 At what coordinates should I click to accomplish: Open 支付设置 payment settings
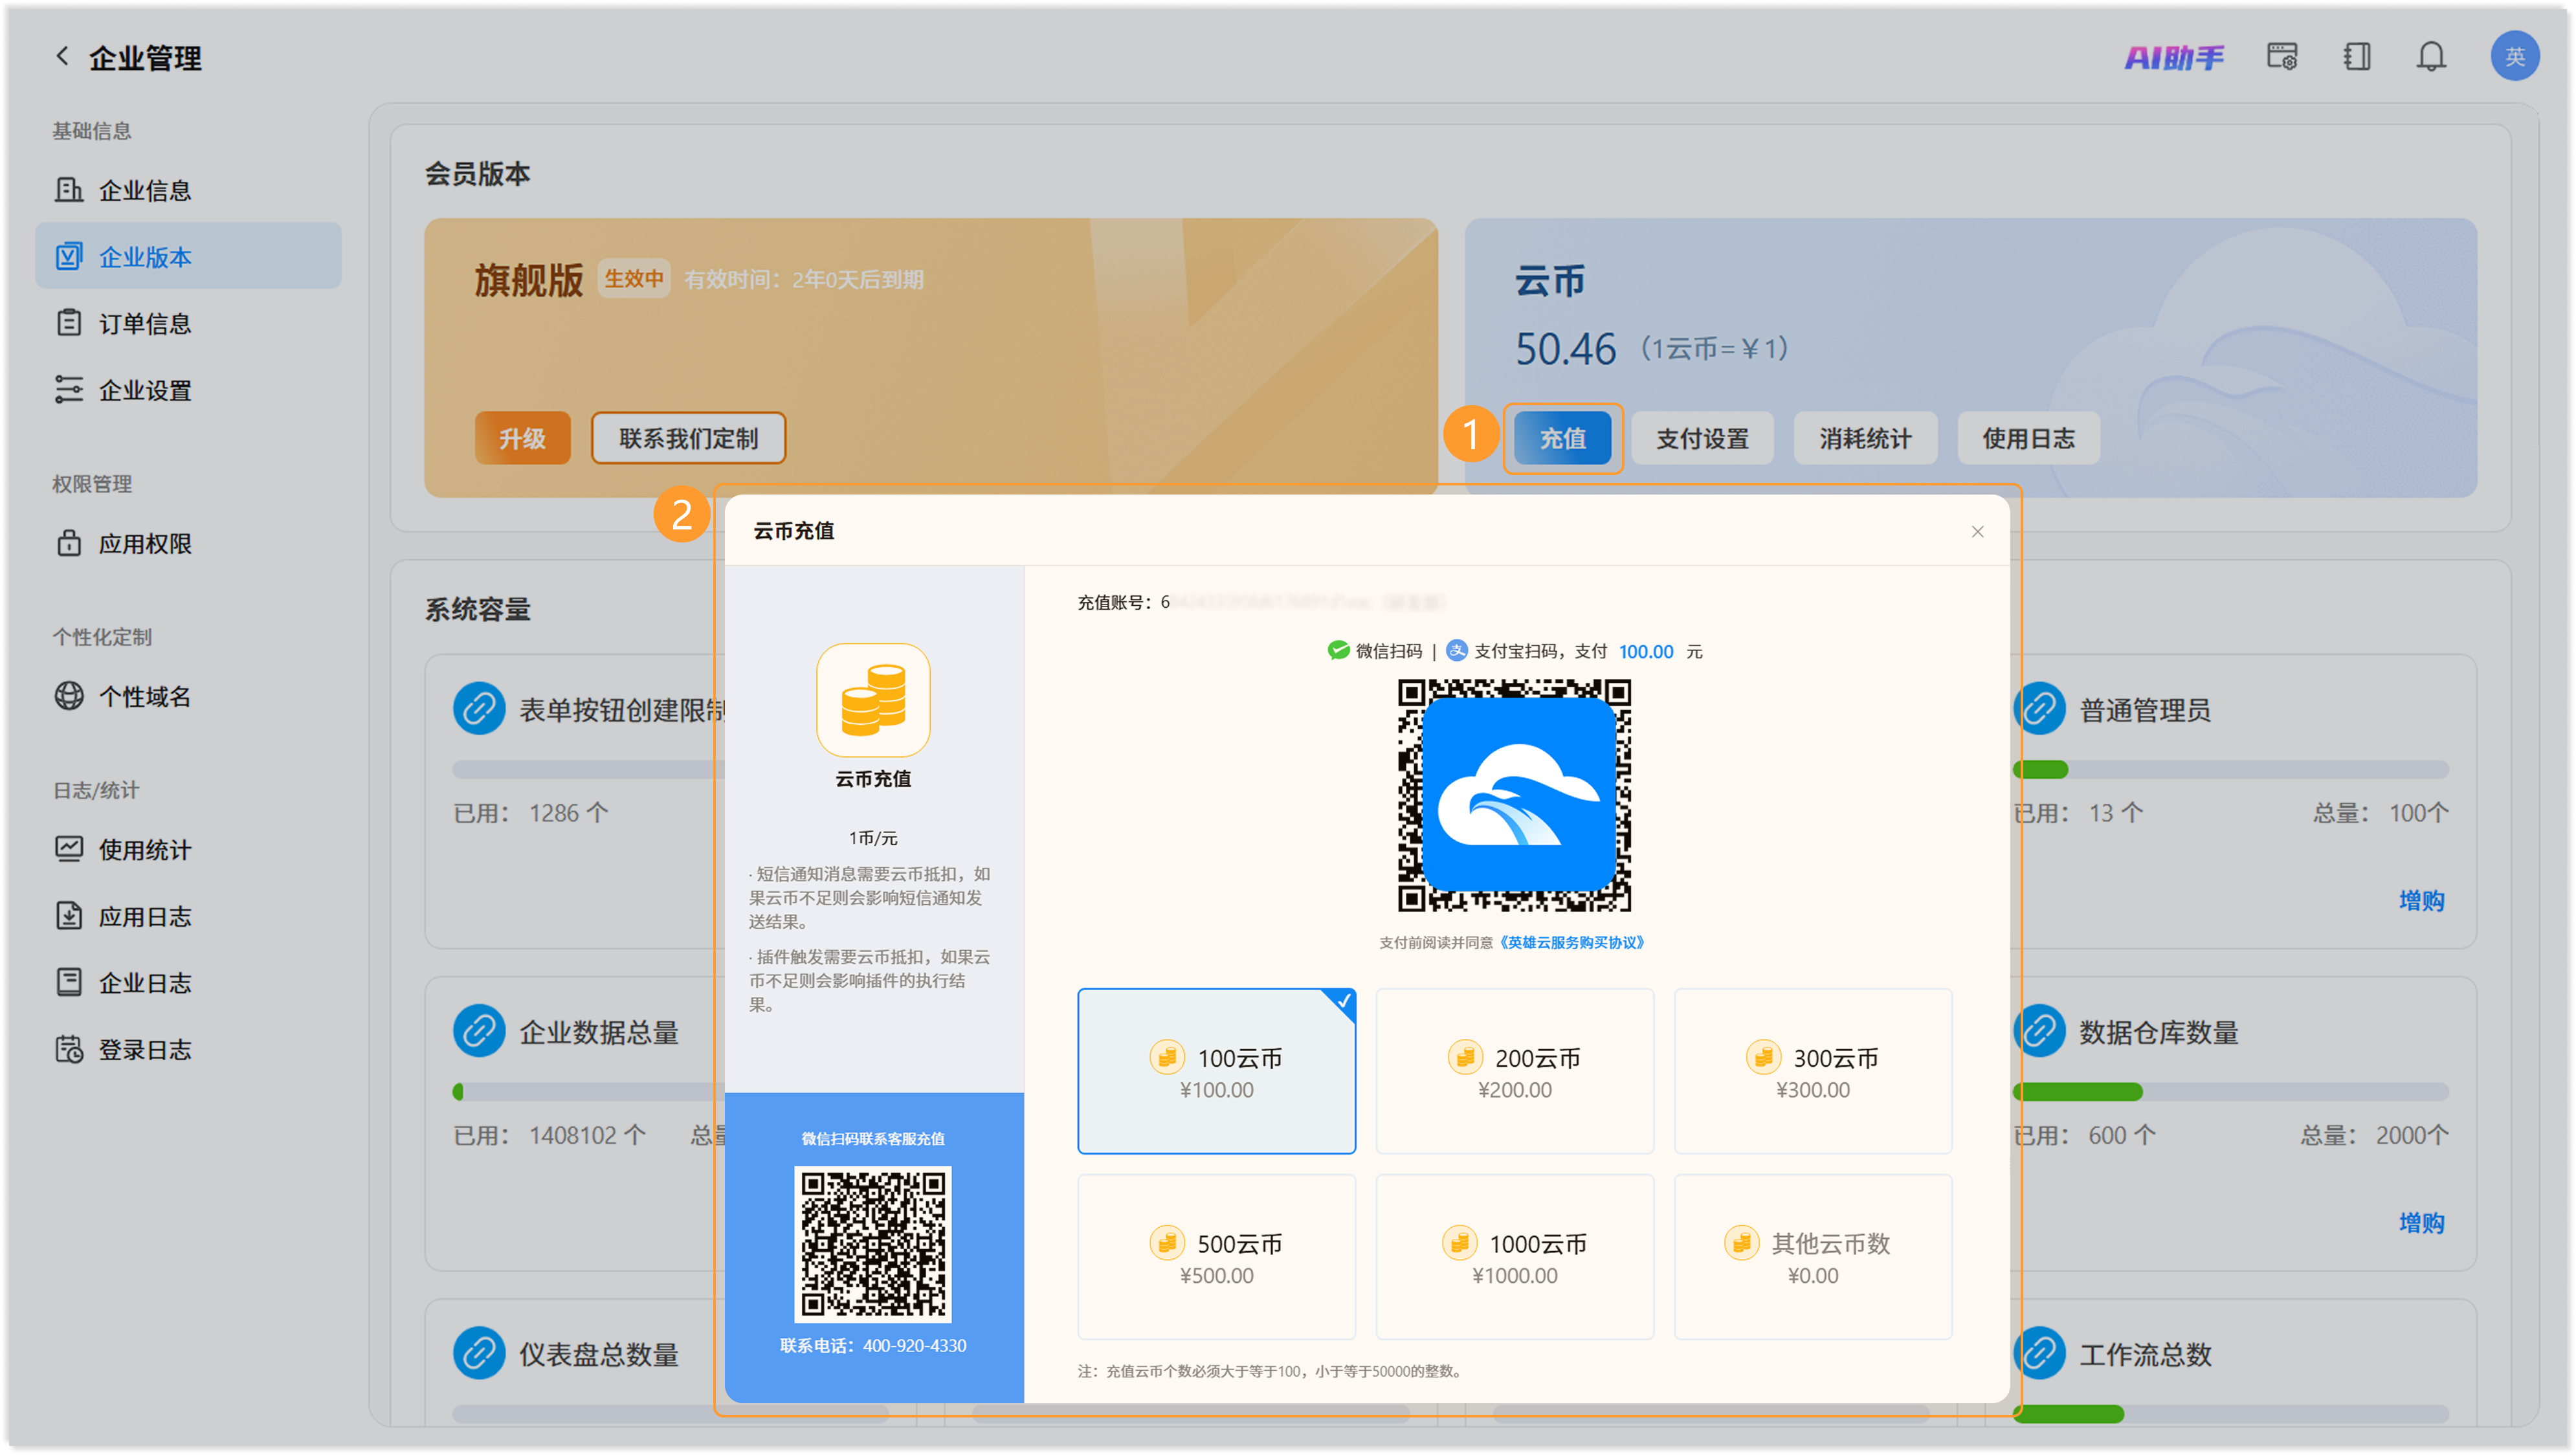click(1702, 438)
